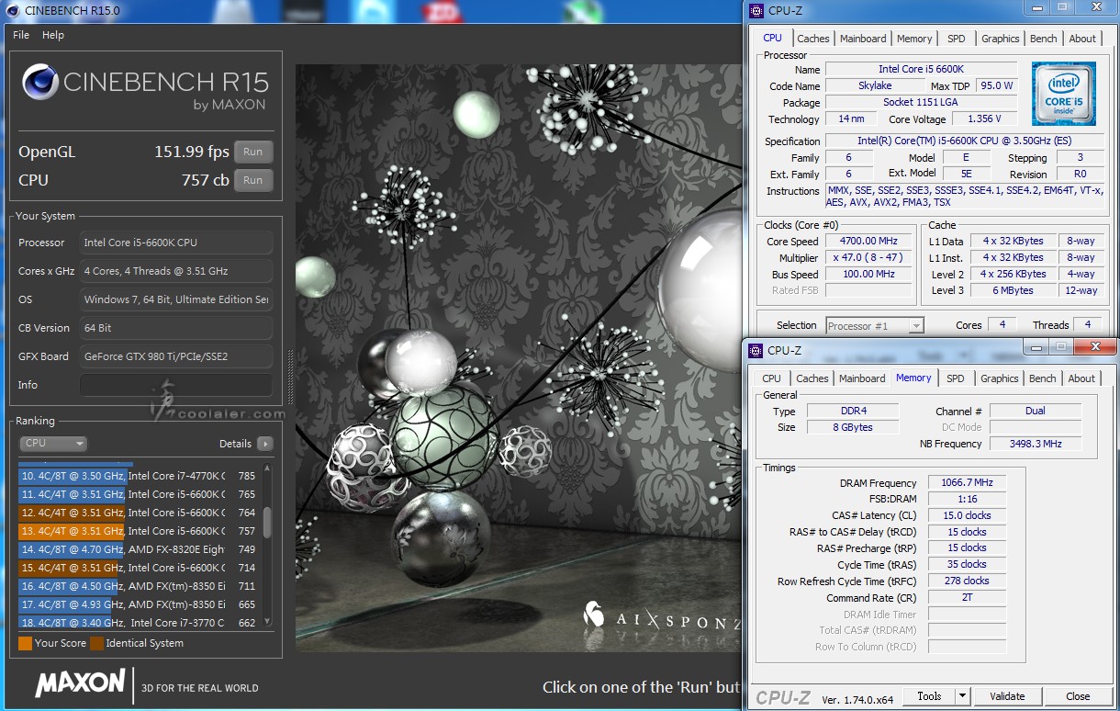Image resolution: width=1120 pixels, height=711 pixels.
Task: Click the Intel Core i5 inside logo
Action: click(x=1064, y=93)
